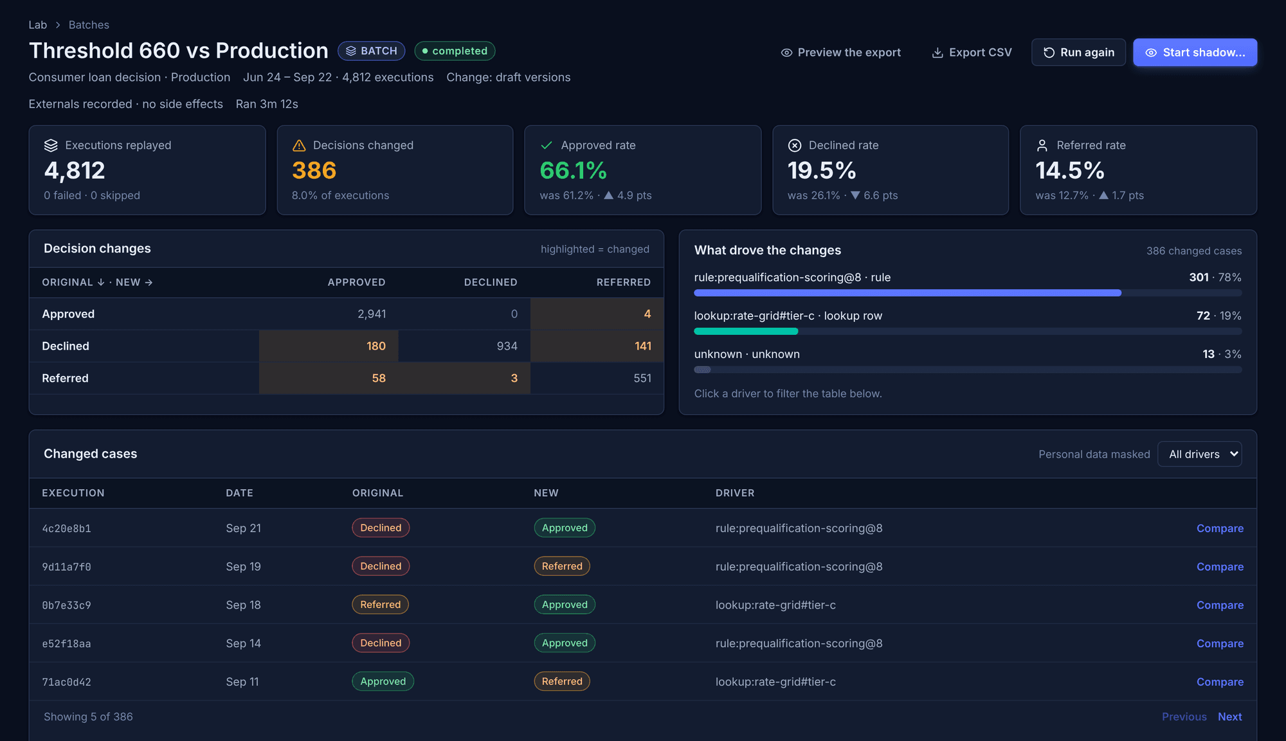Click the right arrow after NEW header
Image resolution: width=1286 pixels, height=741 pixels.
(149, 282)
